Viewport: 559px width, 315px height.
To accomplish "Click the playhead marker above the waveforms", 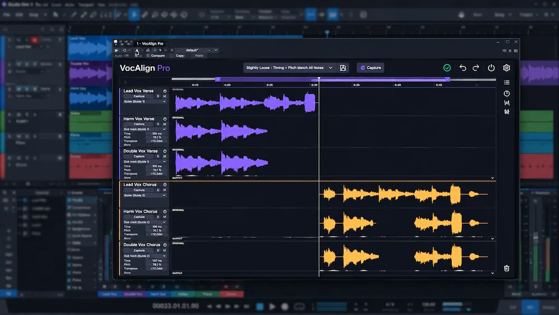I will click(x=319, y=78).
